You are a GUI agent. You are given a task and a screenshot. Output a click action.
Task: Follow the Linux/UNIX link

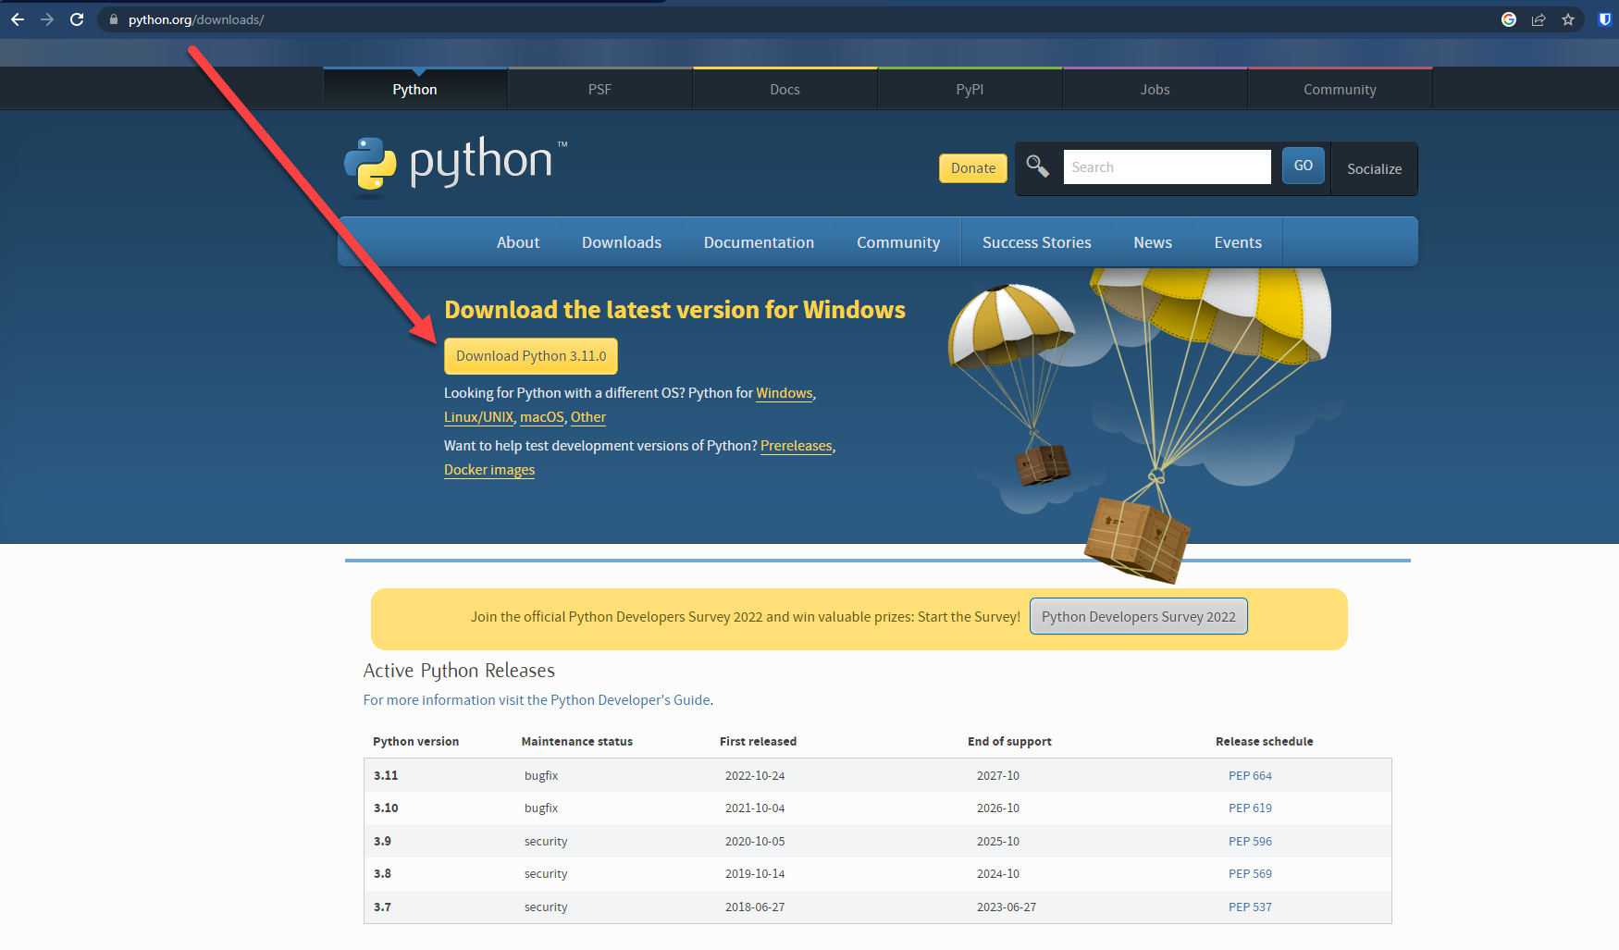[x=478, y=417]
